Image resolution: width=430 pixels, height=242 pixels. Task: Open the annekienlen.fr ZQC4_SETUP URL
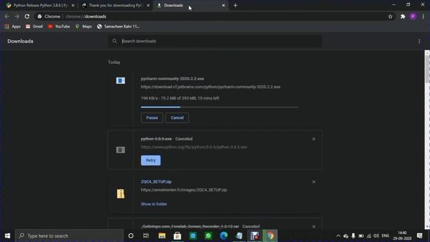183,190
